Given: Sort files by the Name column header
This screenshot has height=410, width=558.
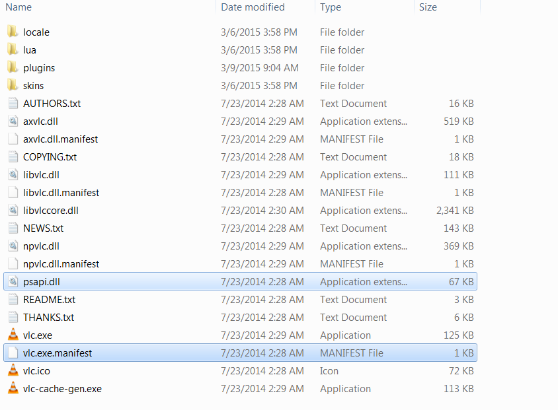Looking at the screenshot, I should coord(19,7).
